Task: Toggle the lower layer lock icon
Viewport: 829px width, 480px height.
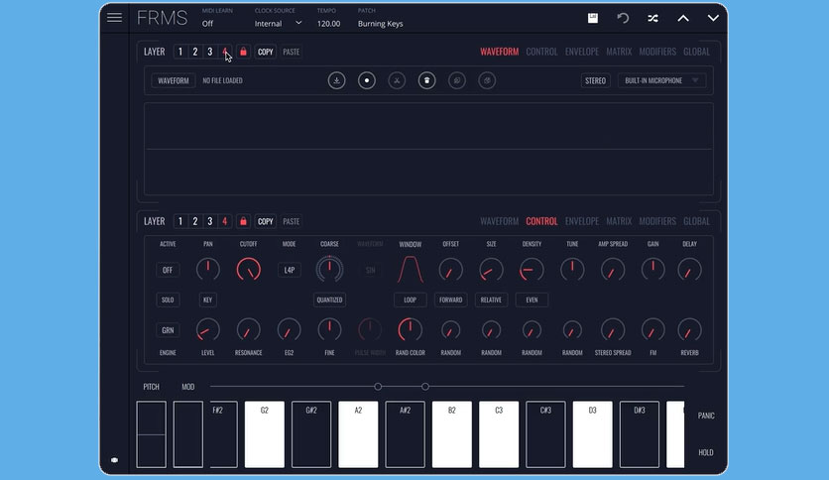Action: click(x=243, y=221)
